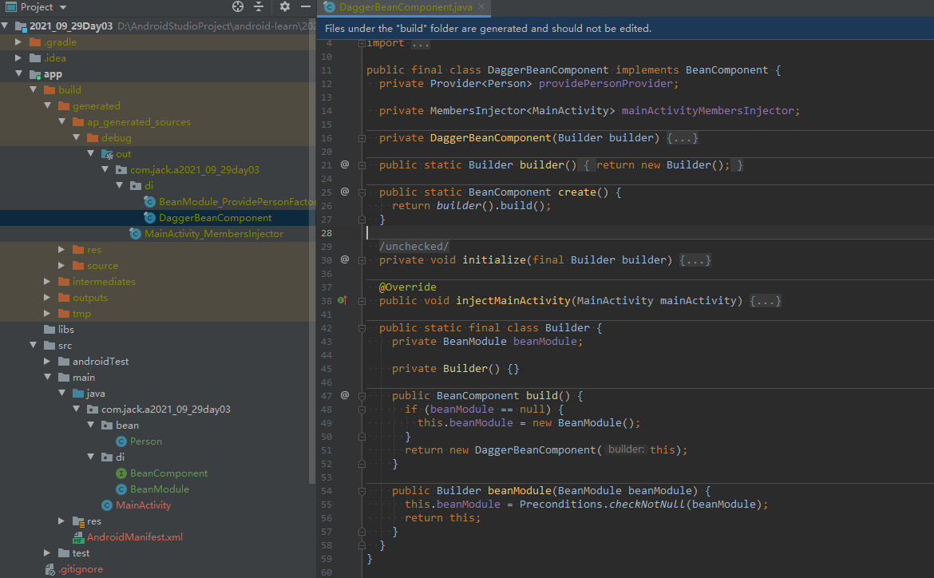
Task: Collapse the ap_generated_sources folder
Action: tap(62, 121)
